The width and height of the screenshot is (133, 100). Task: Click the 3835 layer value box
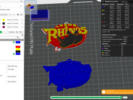125,97
